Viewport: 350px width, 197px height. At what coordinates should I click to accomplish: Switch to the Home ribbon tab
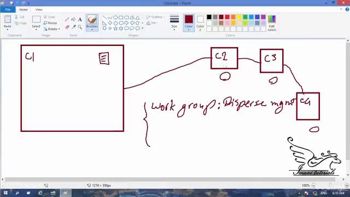24,10
